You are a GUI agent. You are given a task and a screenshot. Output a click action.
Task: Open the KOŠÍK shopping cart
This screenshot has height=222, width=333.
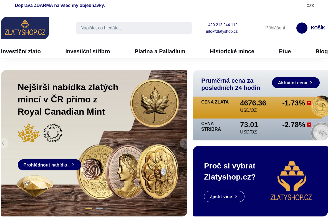(x=311, y=28)
